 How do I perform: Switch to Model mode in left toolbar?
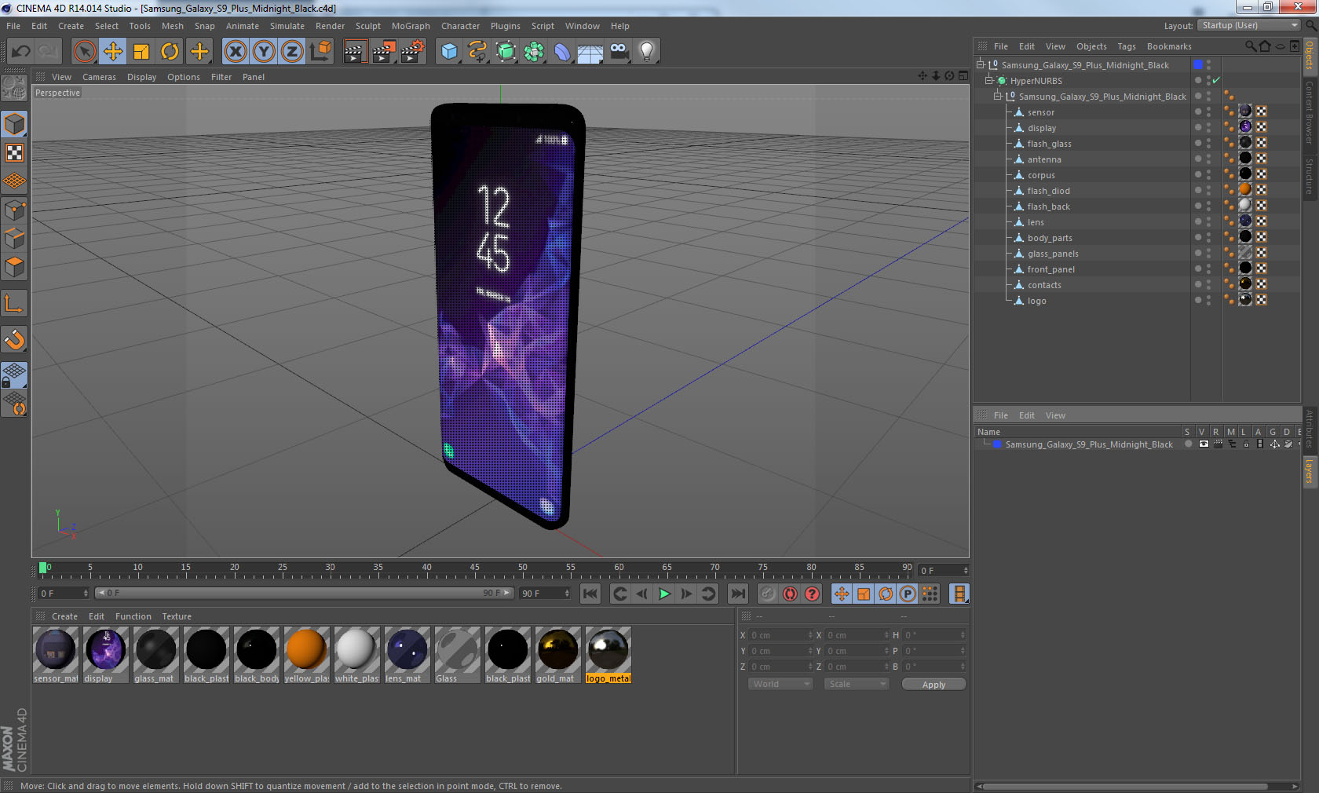tap(15, 124)
